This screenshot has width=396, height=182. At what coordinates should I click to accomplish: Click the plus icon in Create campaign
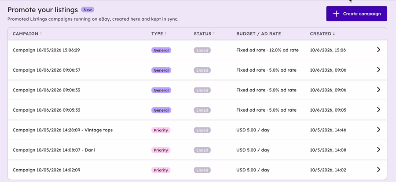336,14
